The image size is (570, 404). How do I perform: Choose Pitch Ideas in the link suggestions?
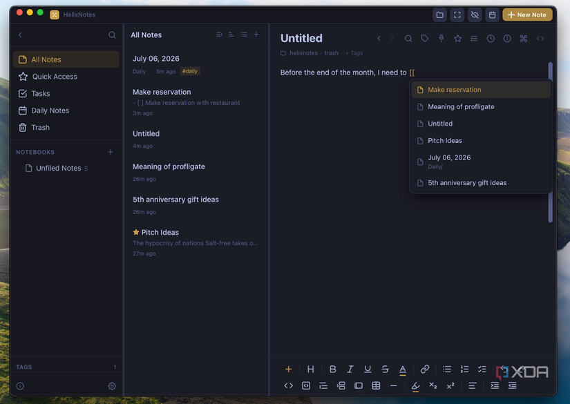pyautogui.click(x=481, y=141)
